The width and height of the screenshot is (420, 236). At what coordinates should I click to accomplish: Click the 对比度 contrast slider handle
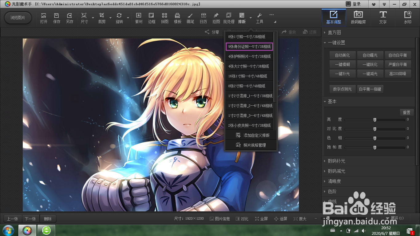375,129
